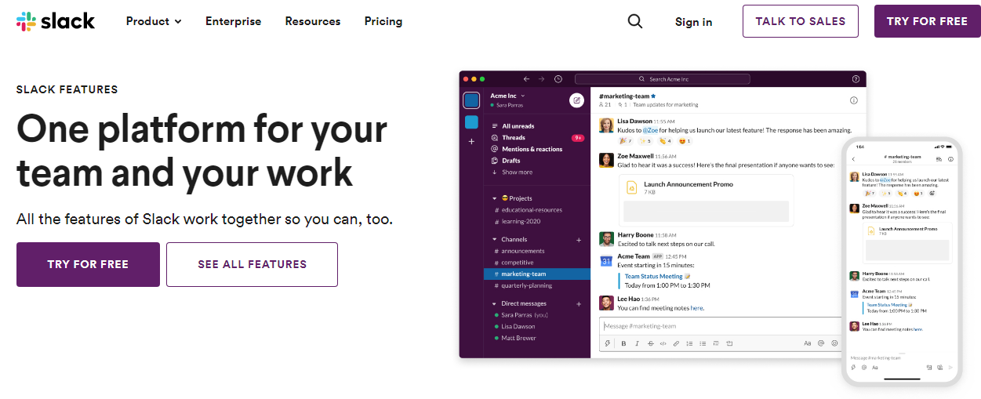981x399 pixels.
Task: Go back using the desktop app's left arrow
Action: (526, 79)
